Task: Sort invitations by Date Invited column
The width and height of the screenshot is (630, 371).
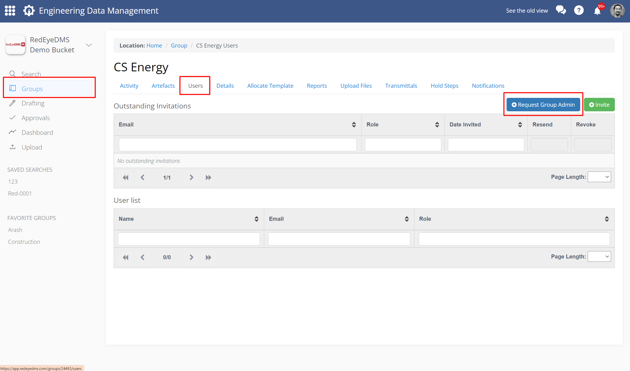Action: [520, 124]
